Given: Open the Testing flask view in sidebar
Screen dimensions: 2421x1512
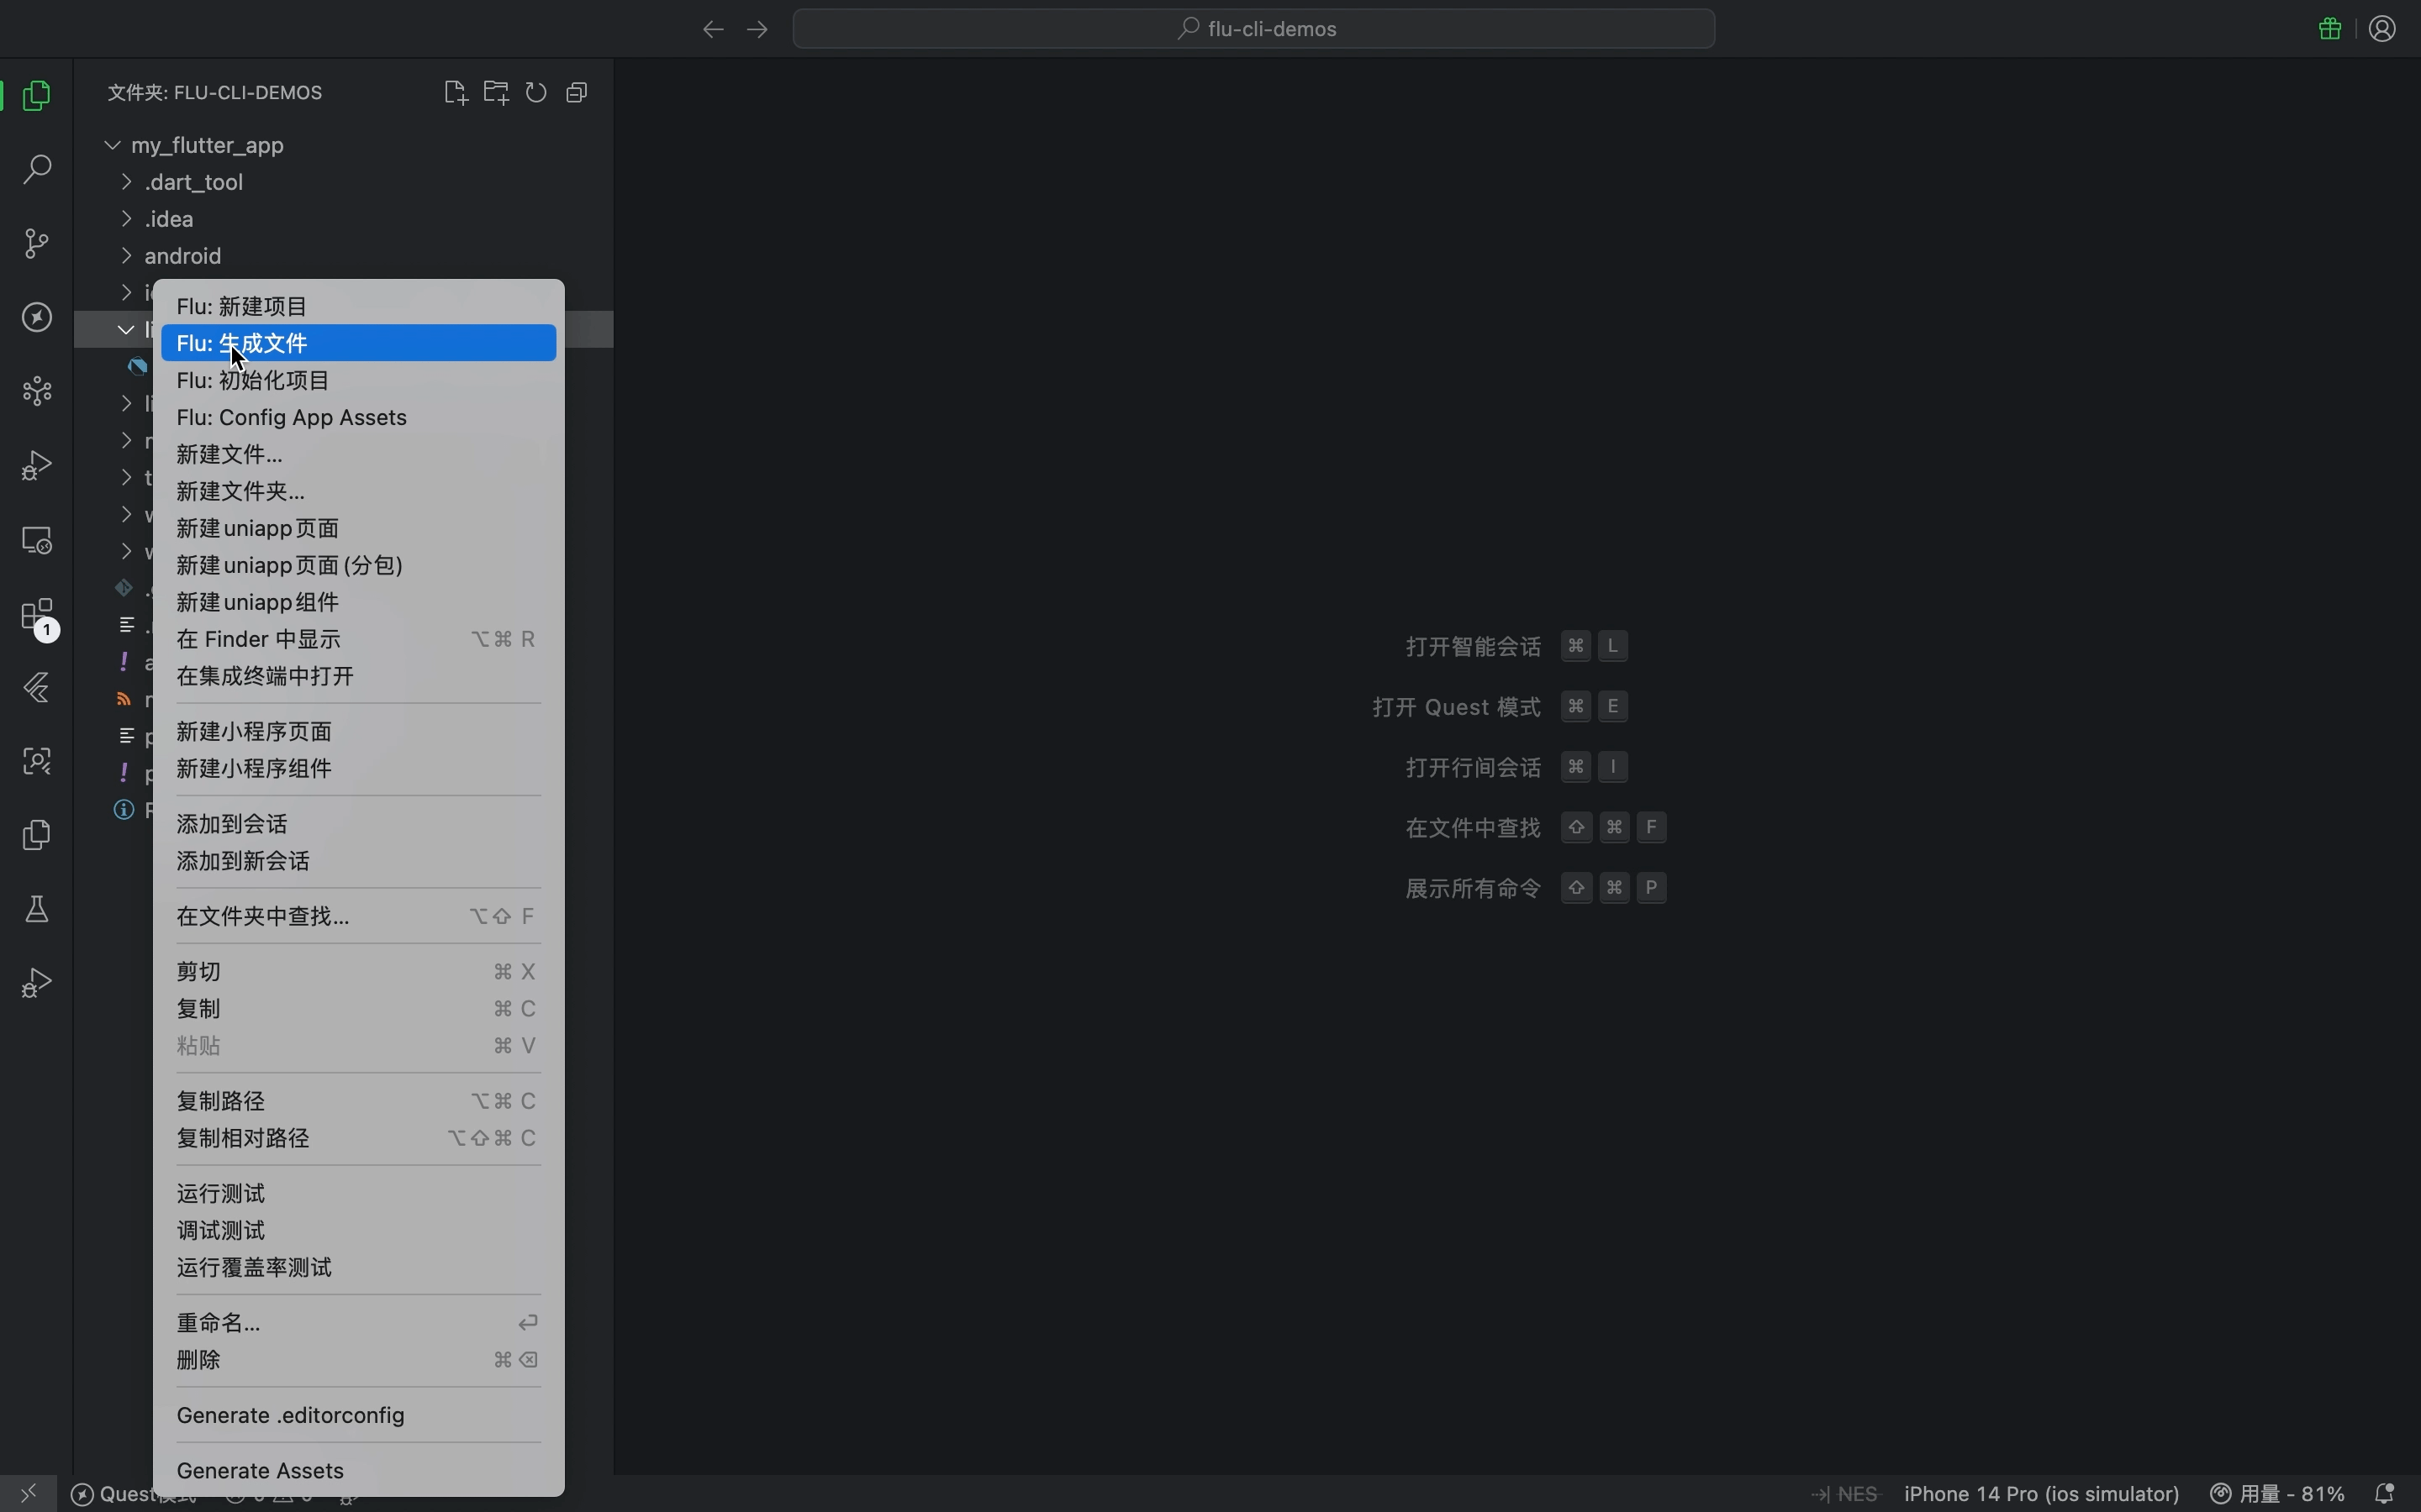Looking at the screenshot, I should click(36, 909).
